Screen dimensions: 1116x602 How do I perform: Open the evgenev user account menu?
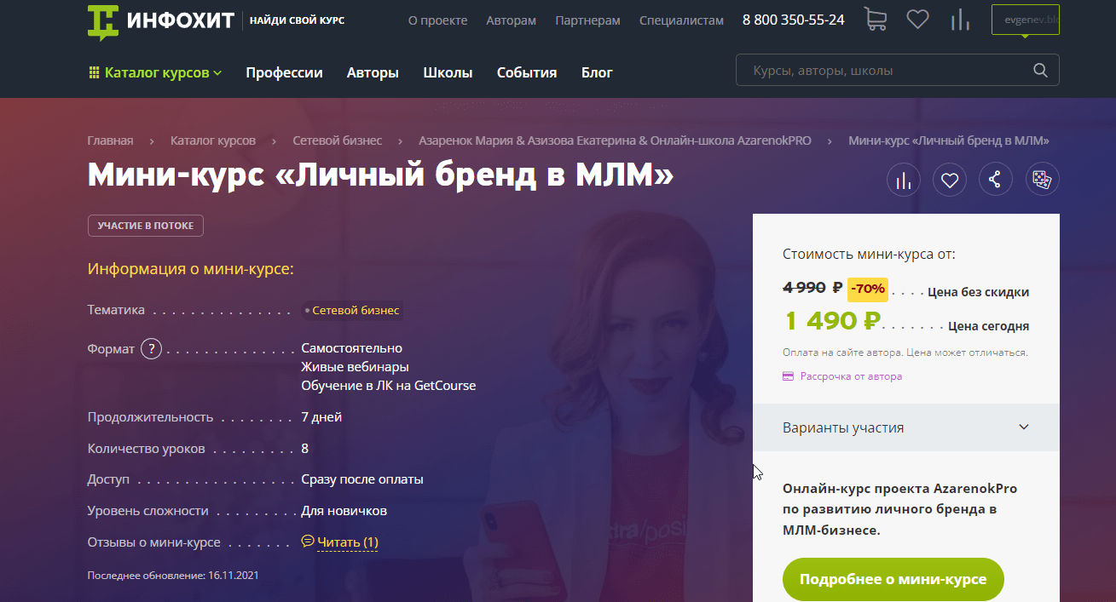[1026, 20]
